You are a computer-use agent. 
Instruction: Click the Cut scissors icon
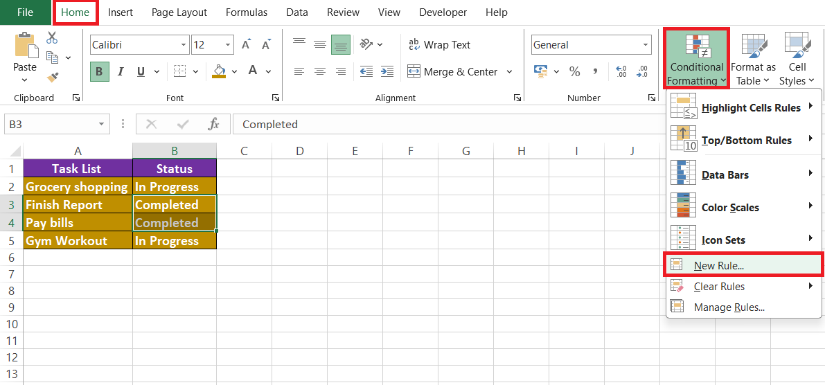click(52, 37)
